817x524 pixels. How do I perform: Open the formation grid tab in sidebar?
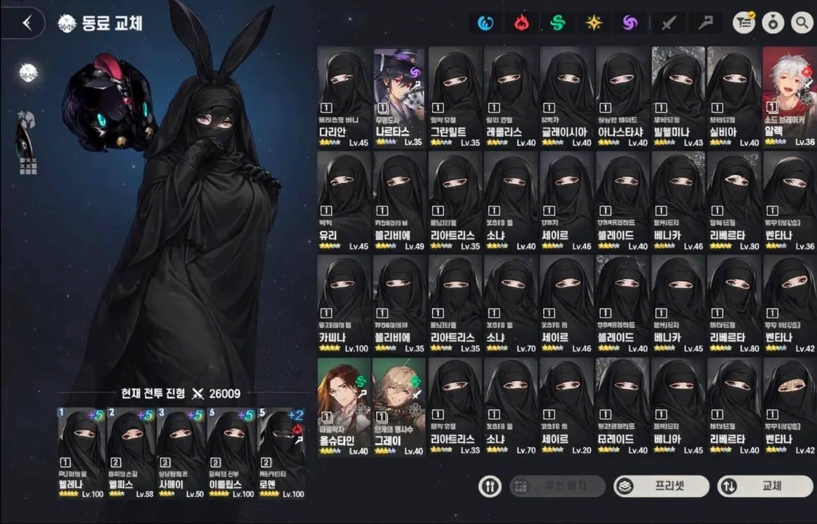coord(28,165)
